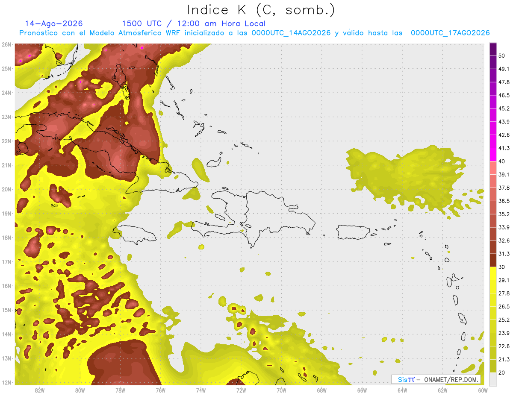Click colorbar value "45.2"
513x396 pixels.
504,109
